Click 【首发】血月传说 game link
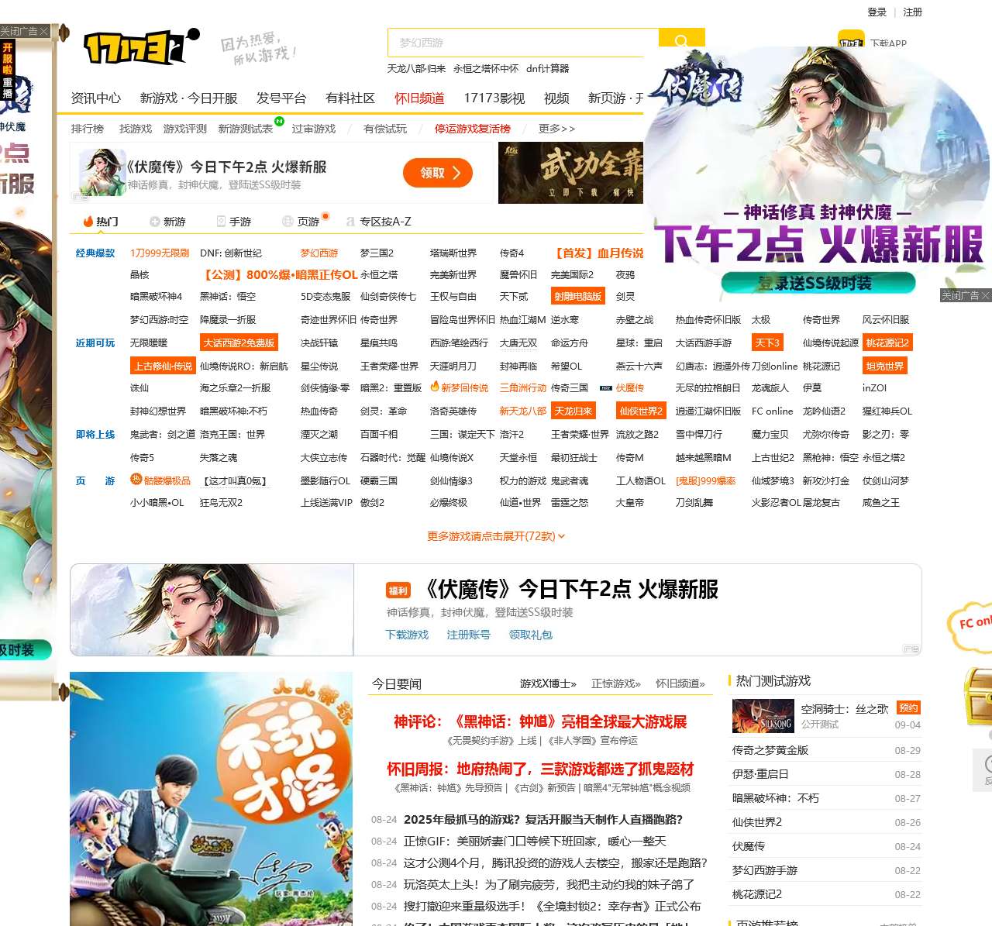The height and width of the screenshot is (926, 992). click(598, 253)
